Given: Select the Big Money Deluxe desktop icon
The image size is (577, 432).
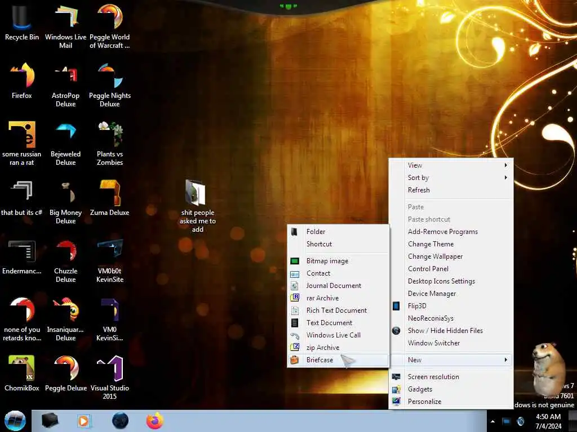Looking at the screenshot, I should [65, 201].
